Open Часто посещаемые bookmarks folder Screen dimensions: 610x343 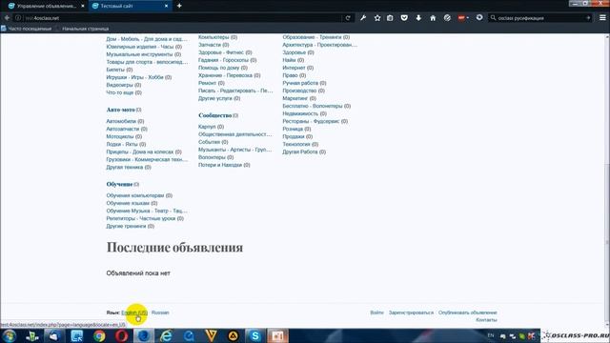pos(27,29)
